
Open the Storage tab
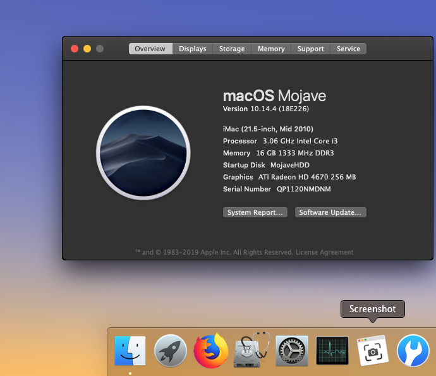click(x=232, y=49)
